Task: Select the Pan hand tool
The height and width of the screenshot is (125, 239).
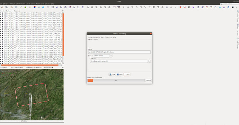Action: pyautogui.click(x=128, y=7)
